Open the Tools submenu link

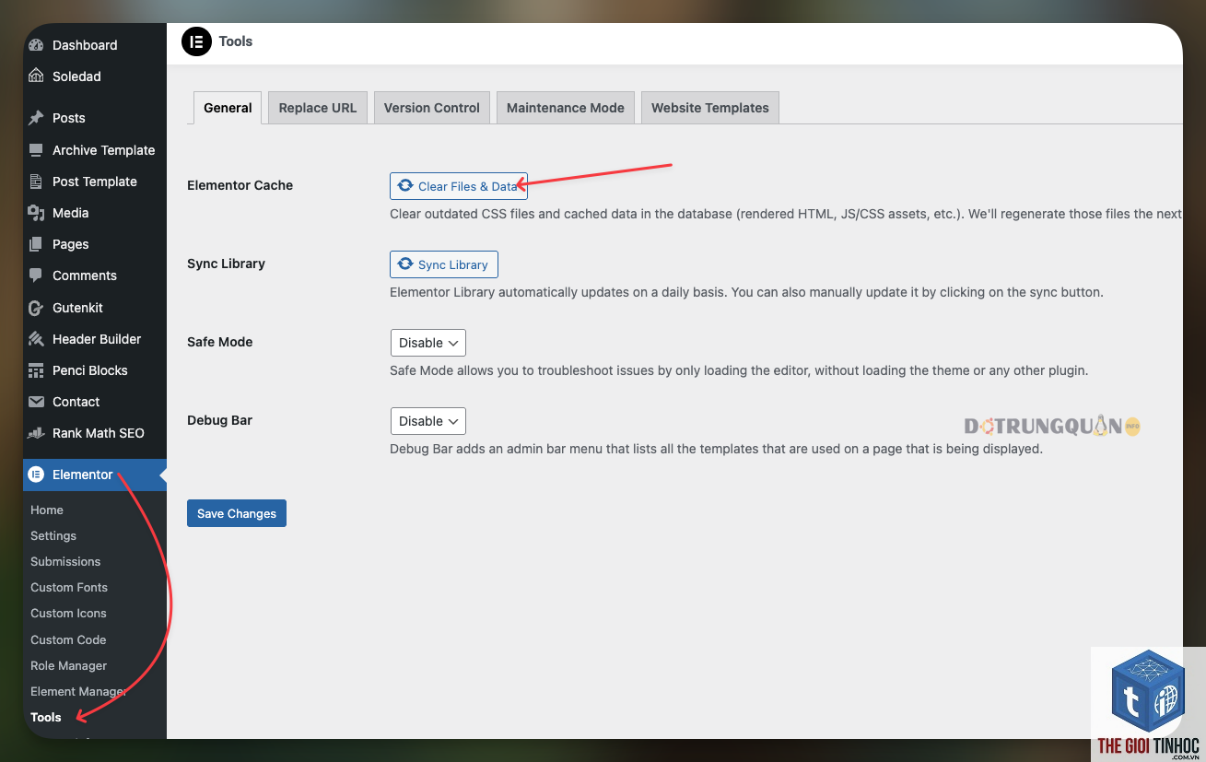pos(46,717)
